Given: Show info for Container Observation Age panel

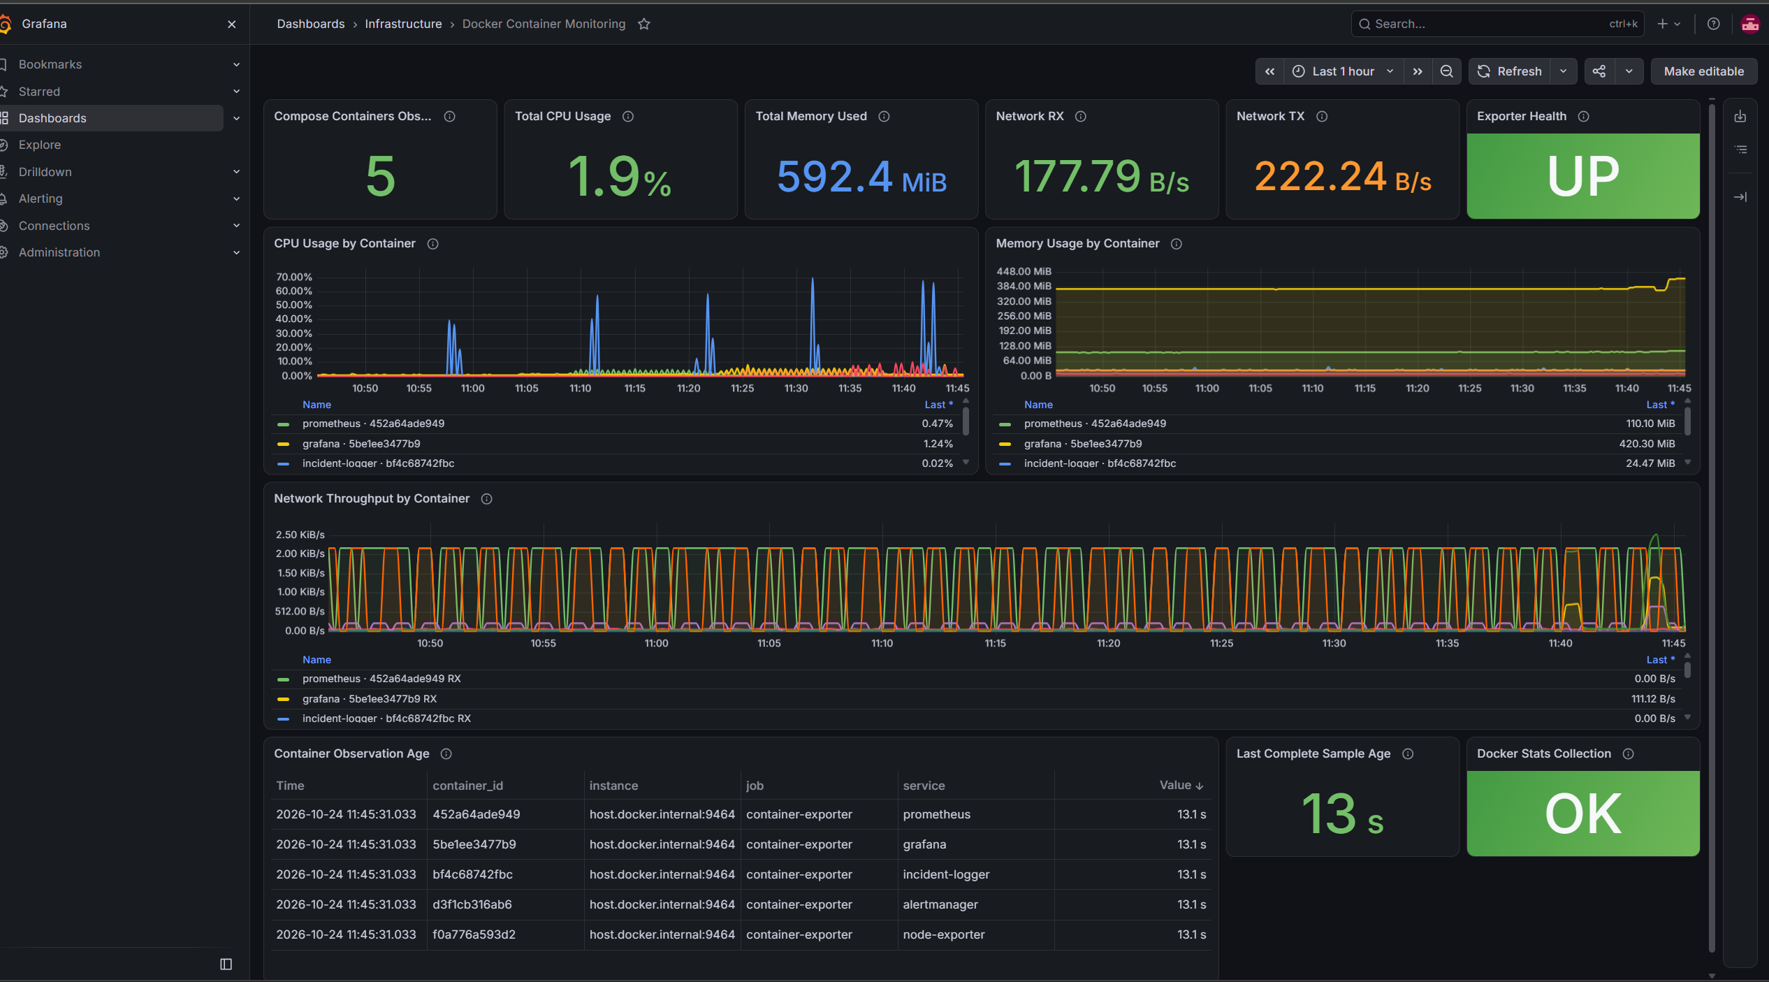Looking at the screenshot, I should 446,753.
